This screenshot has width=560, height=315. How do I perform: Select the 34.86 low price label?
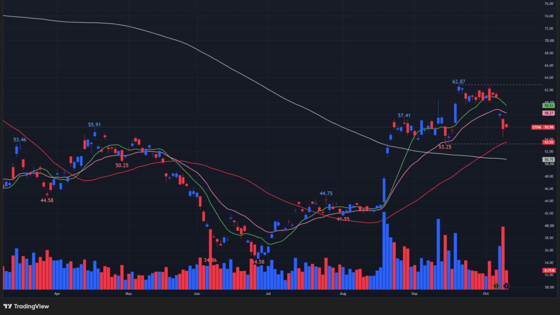point(210,260)
